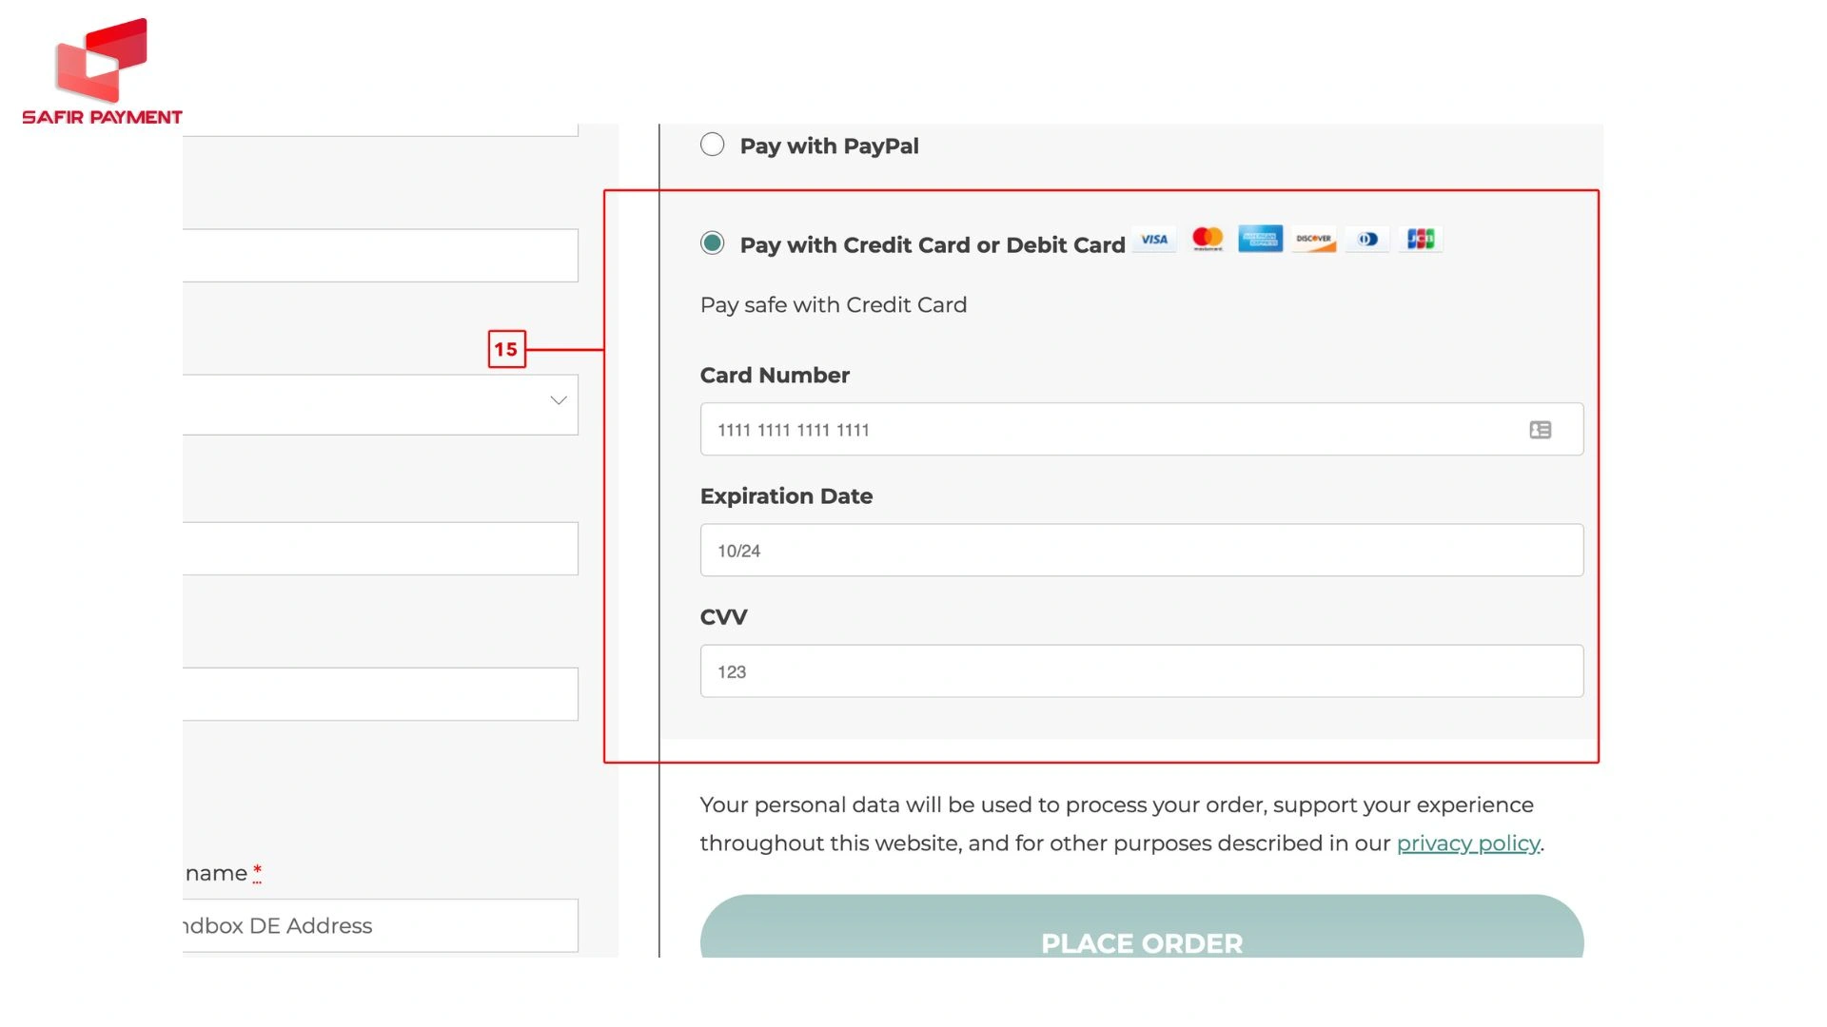The image size is (1827, 1027).
Task: Click the "Pay with PayPal" label text
Action: pos(829,146)
